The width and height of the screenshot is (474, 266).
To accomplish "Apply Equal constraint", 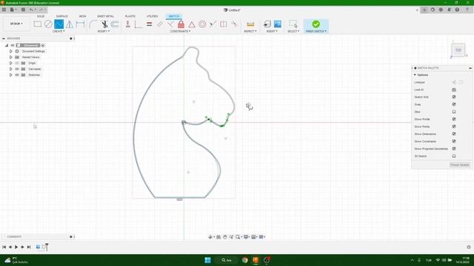I will point(150,24).
